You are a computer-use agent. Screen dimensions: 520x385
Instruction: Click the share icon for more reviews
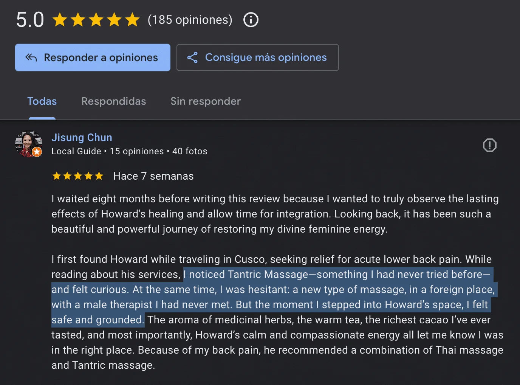(x=192, y=57)
